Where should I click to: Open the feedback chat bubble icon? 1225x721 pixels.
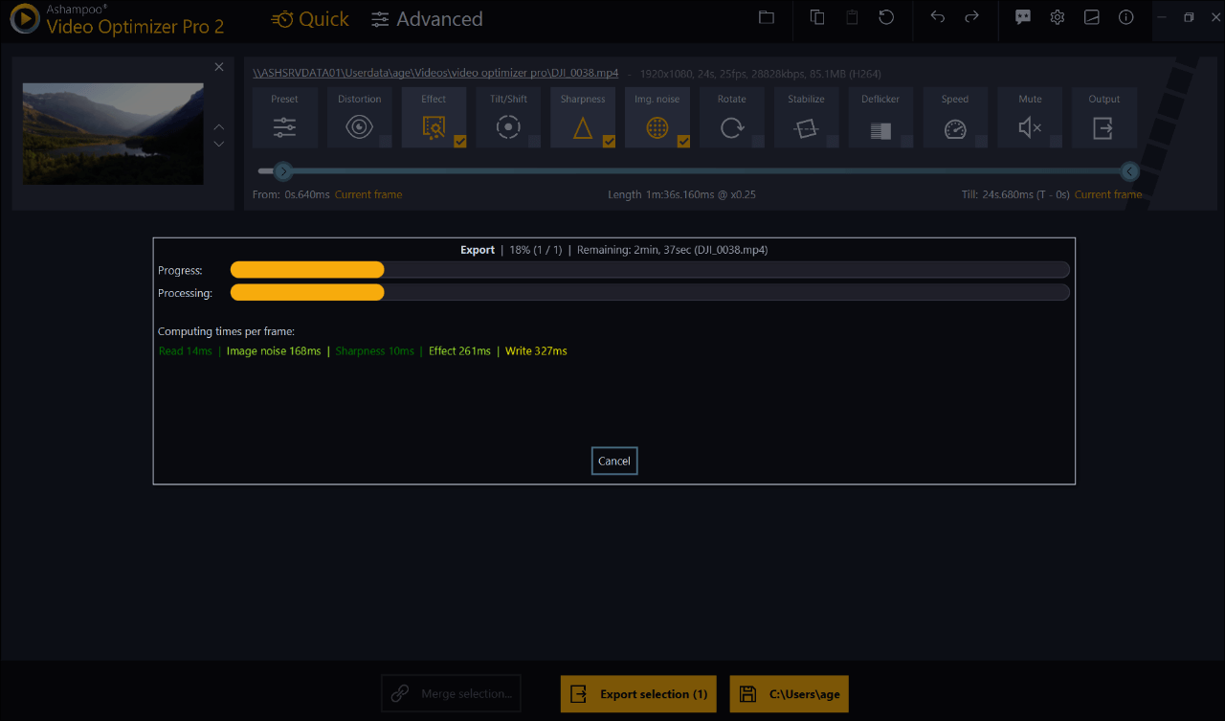pyautogui.click(x=1023, y=17)
